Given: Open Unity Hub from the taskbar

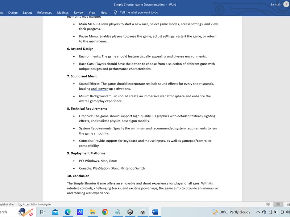Looking at the screenshot, I should pyautogui.click(x=130, y=212).
